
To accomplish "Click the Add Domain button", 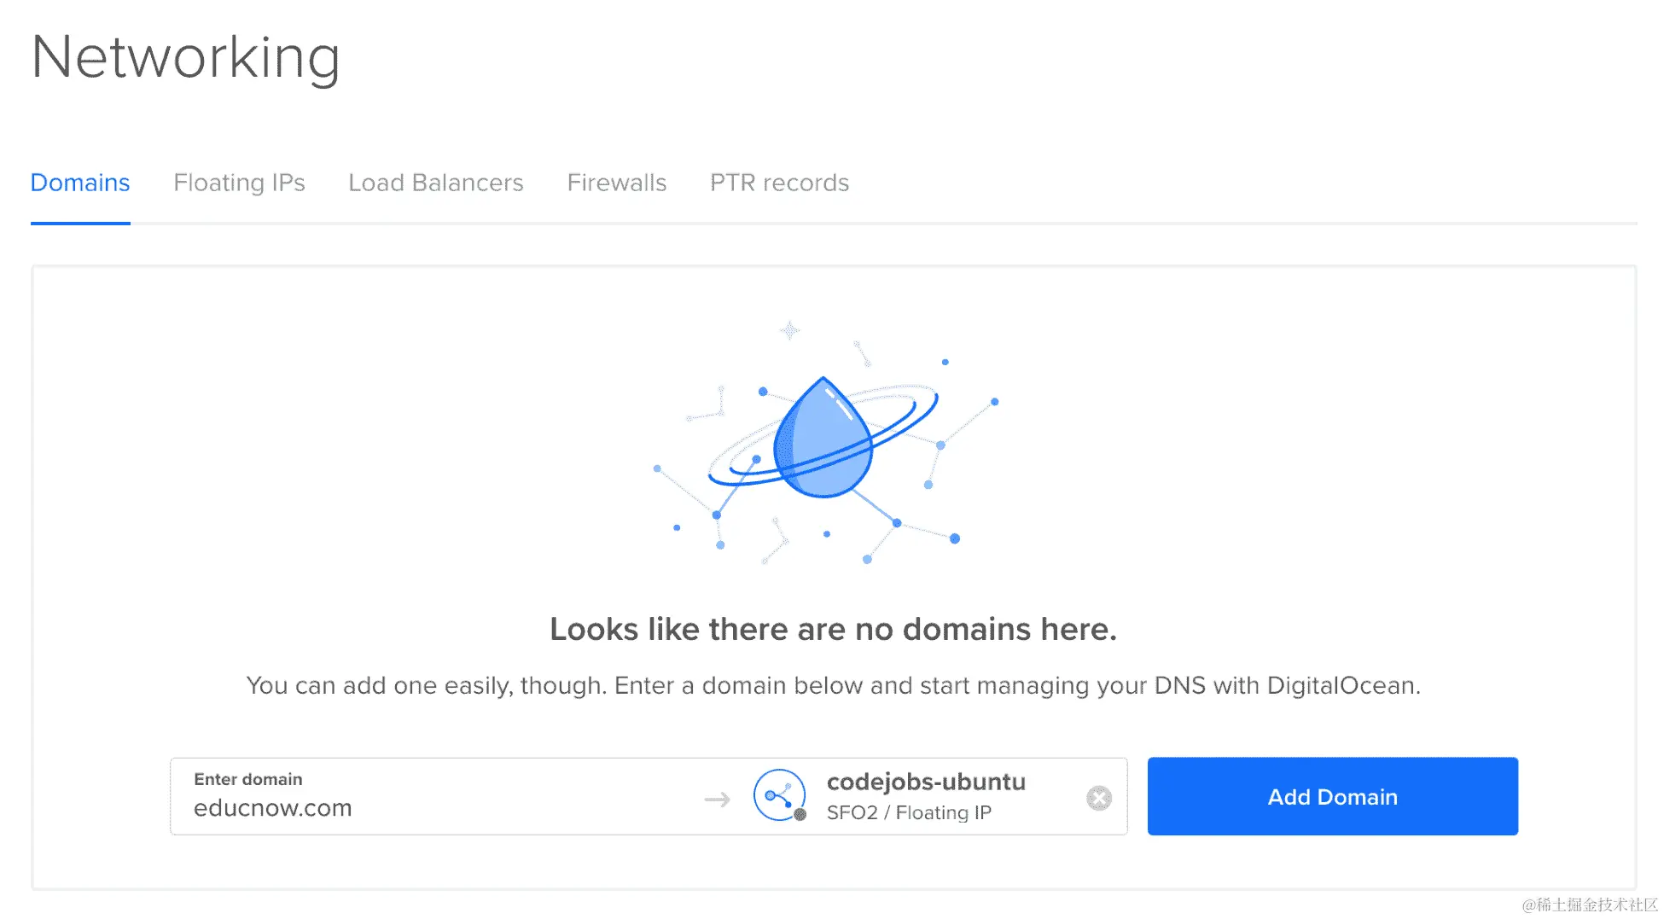I will [1332, 796].
